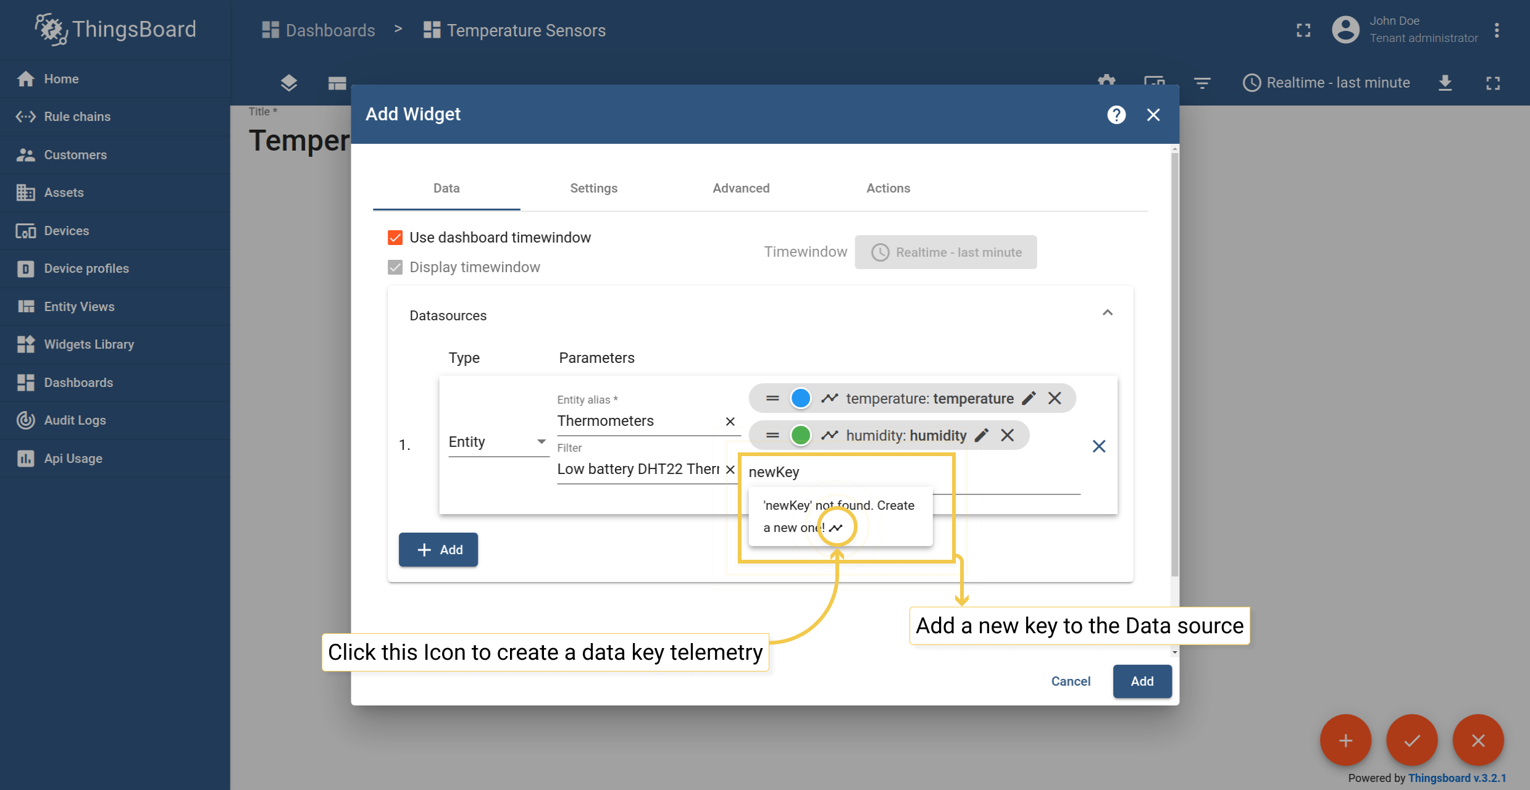Click Temperature Sensors breadcrumb
1530x790 pixels.
(x=514, y=30)
